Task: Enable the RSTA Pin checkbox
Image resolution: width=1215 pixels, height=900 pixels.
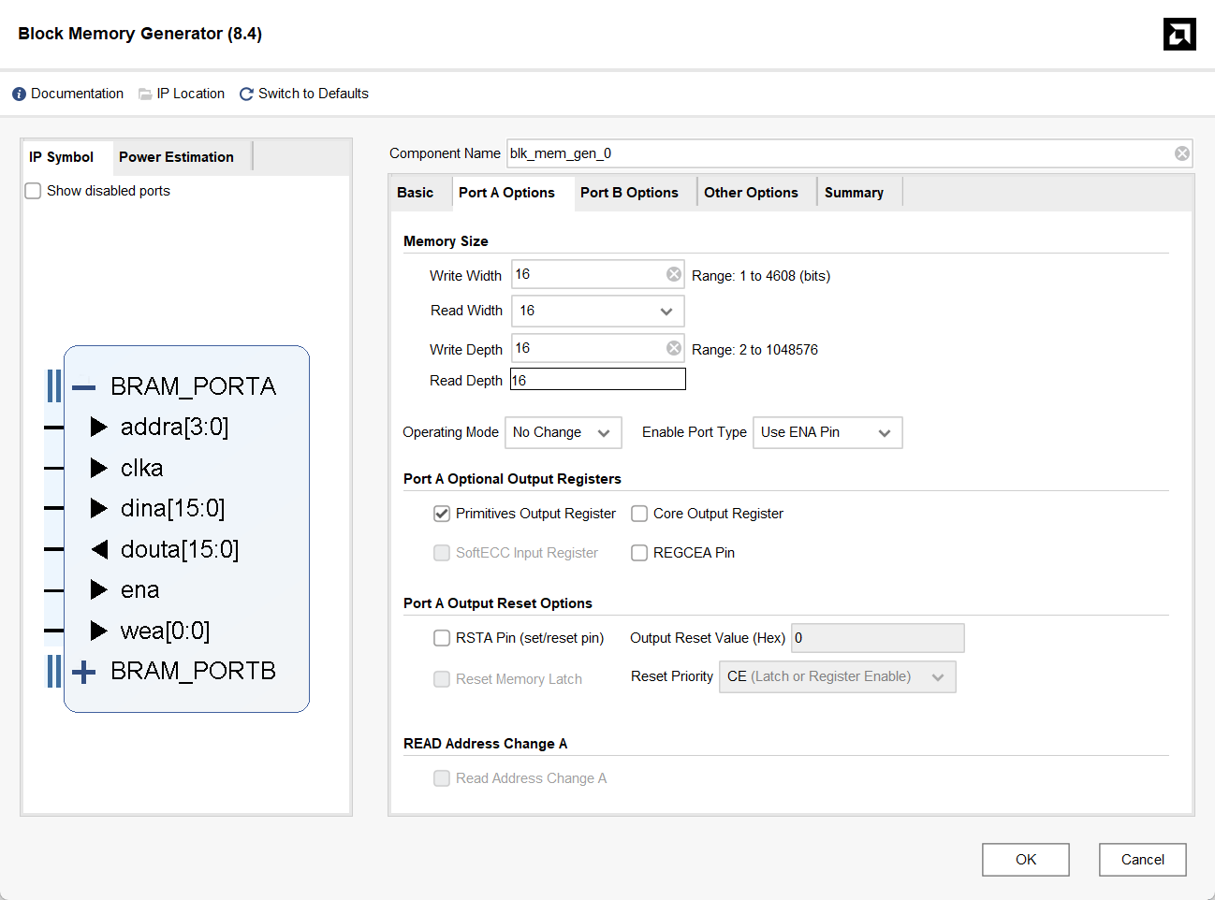Action: click(x=442, y=638)
